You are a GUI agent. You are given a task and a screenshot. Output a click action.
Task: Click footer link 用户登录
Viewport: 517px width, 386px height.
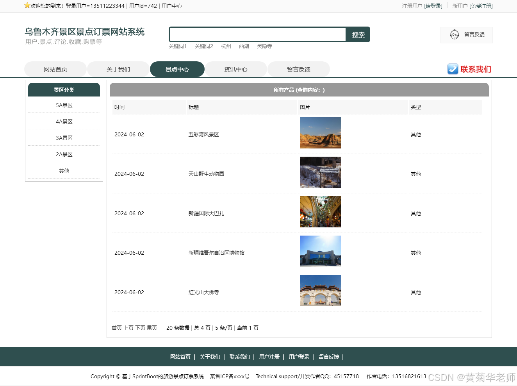(x=299, y=357)
